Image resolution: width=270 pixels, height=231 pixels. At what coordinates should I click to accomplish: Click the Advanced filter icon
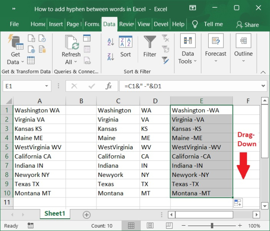pos(165,60)
